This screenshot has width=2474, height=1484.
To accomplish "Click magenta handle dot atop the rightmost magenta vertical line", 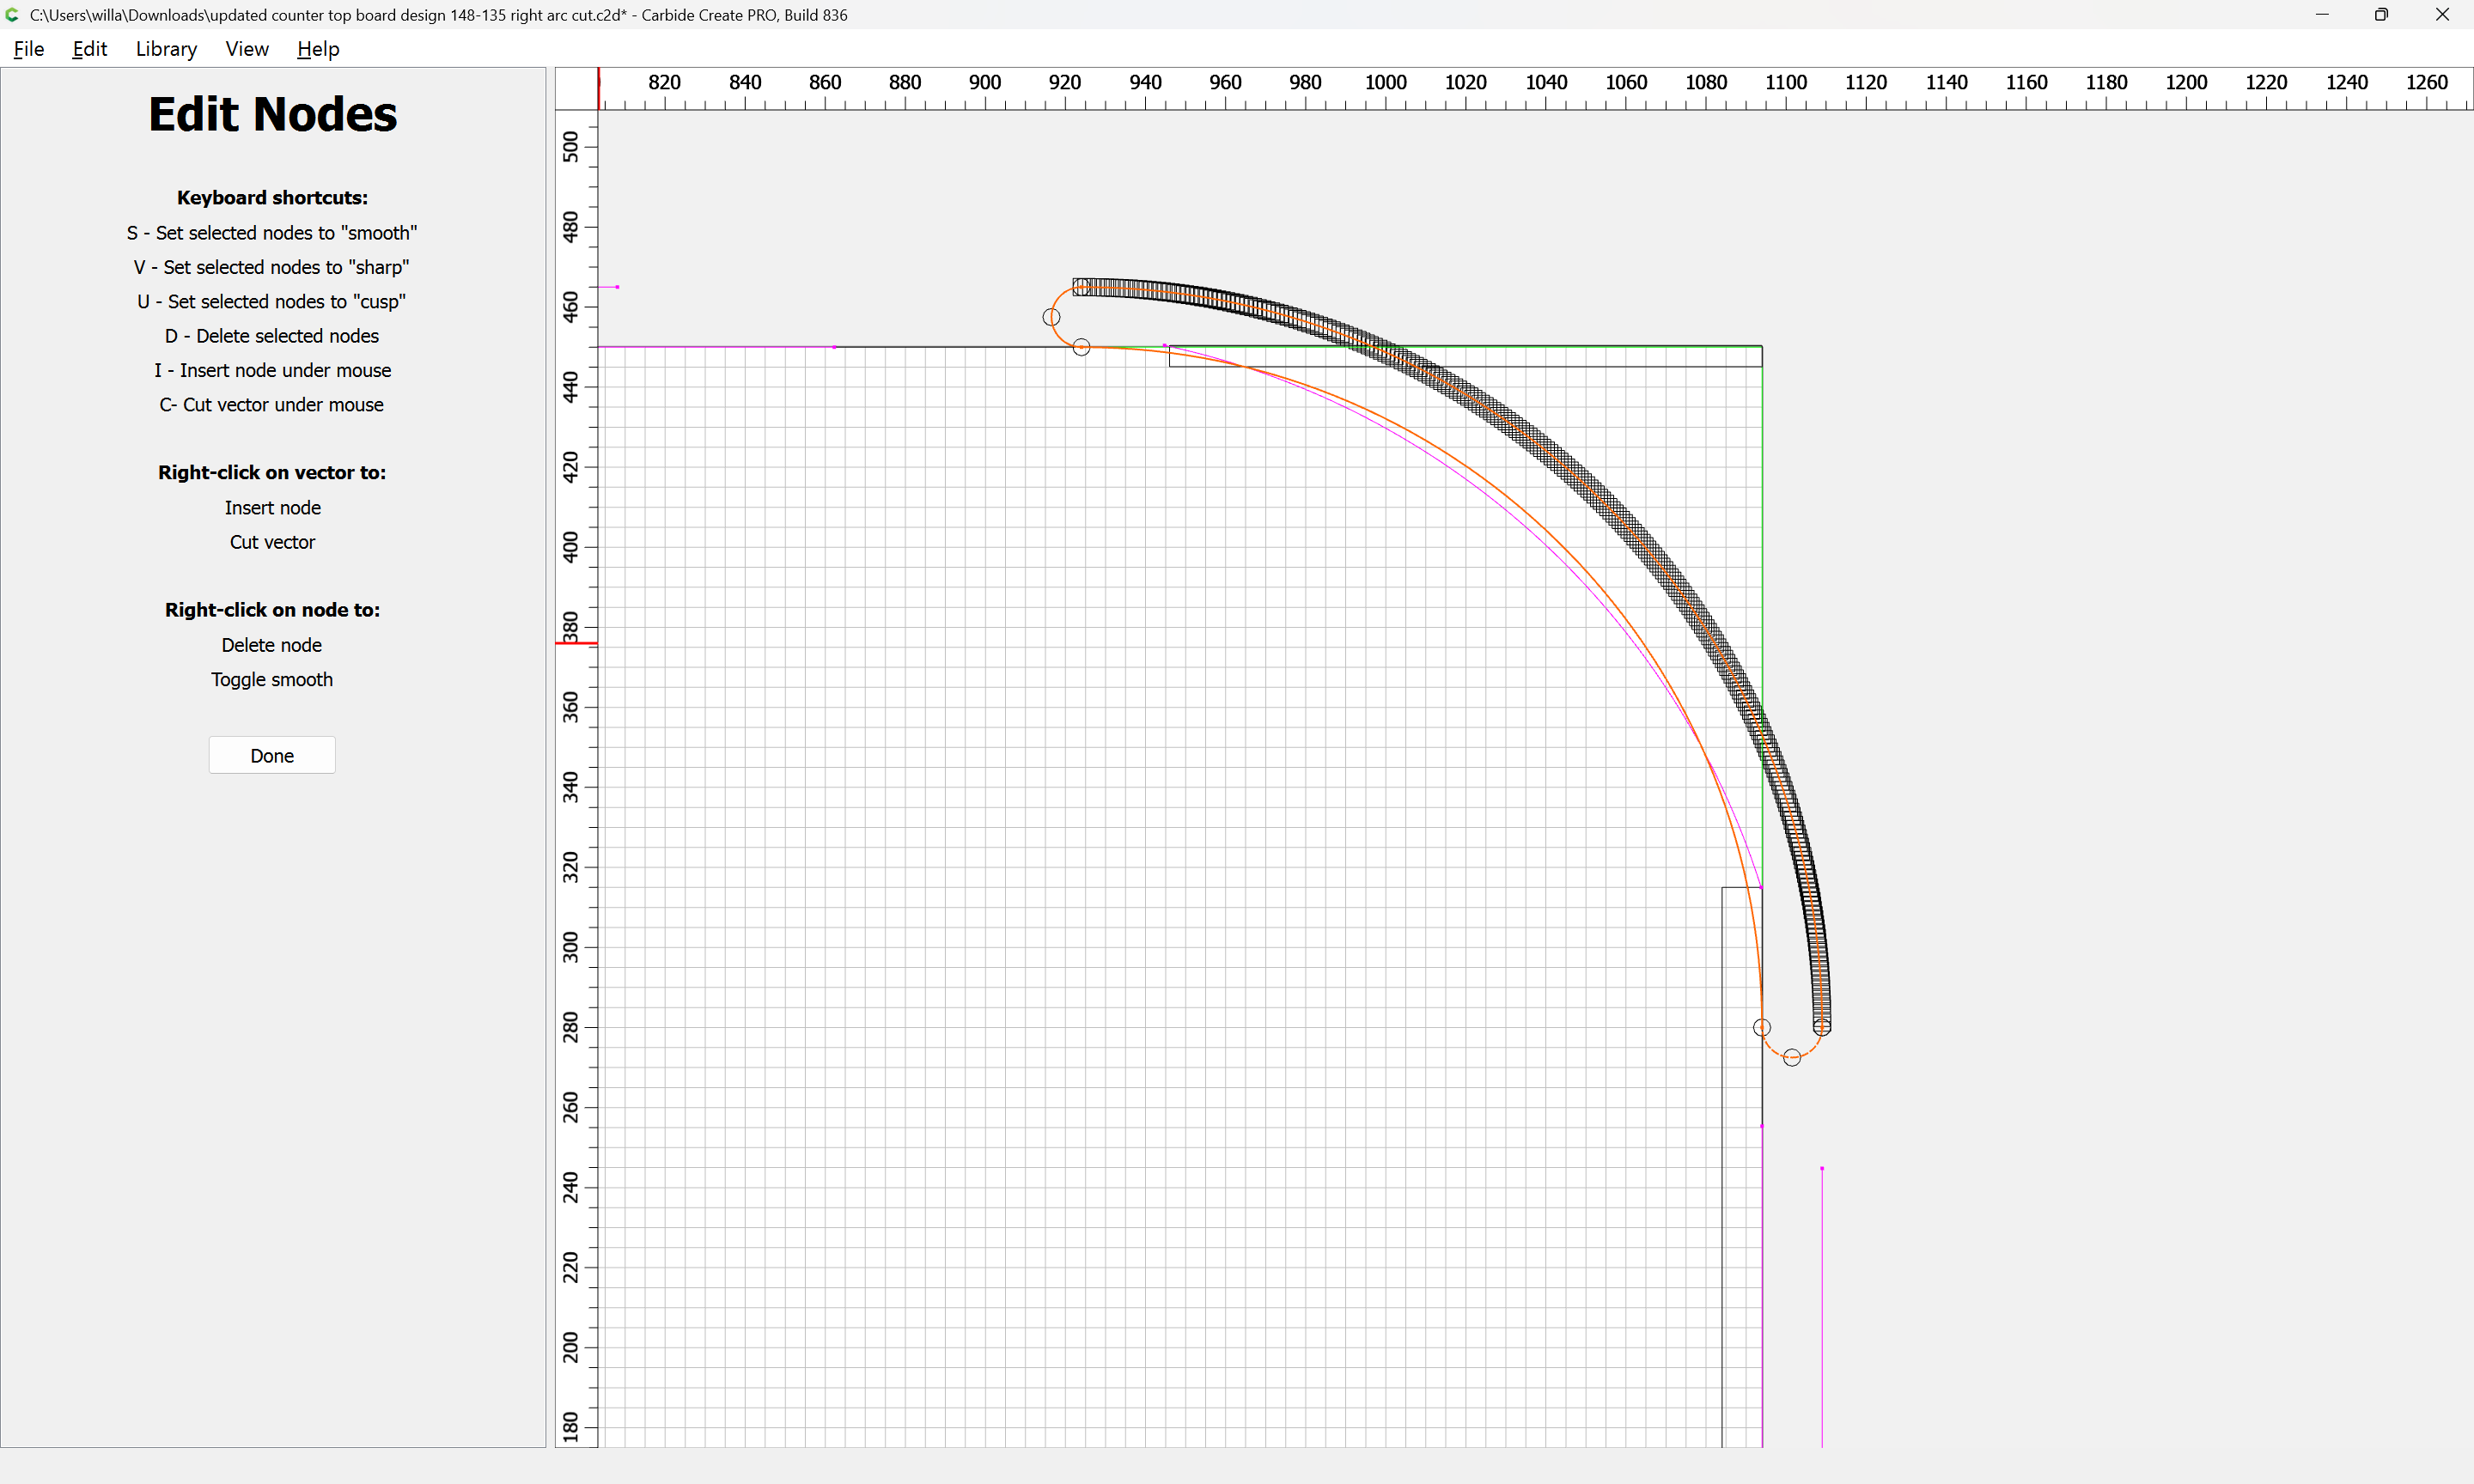I will (x=1822, y=1168).
